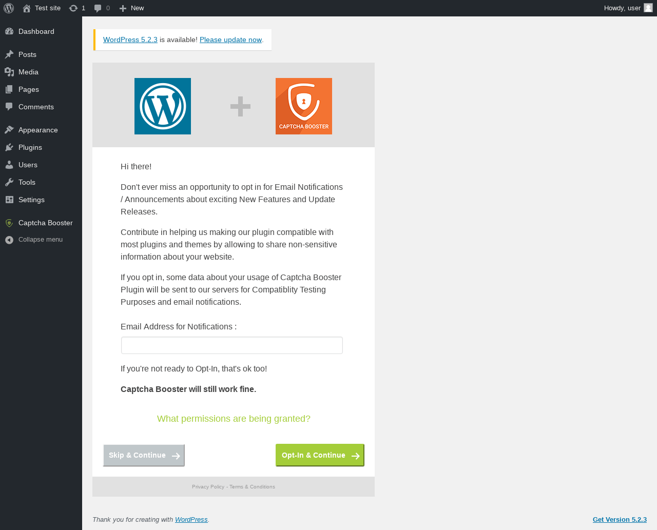657x530 pixels.
Task: Click the updates count 1
Action: 84,8
